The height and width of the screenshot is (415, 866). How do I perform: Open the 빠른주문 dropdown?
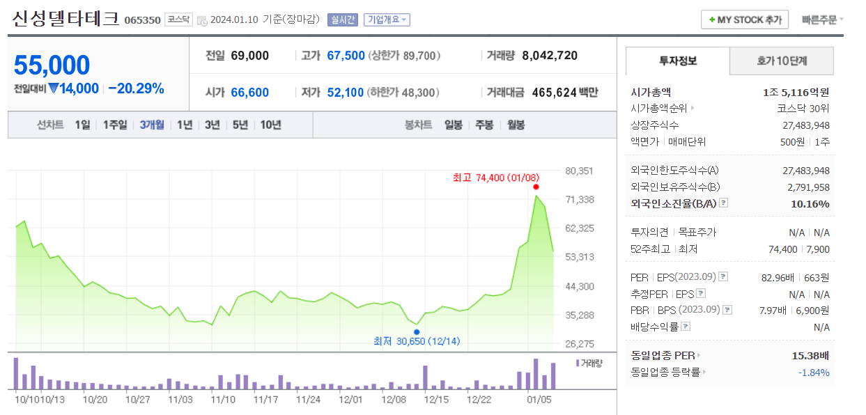(x=822, y=19)
